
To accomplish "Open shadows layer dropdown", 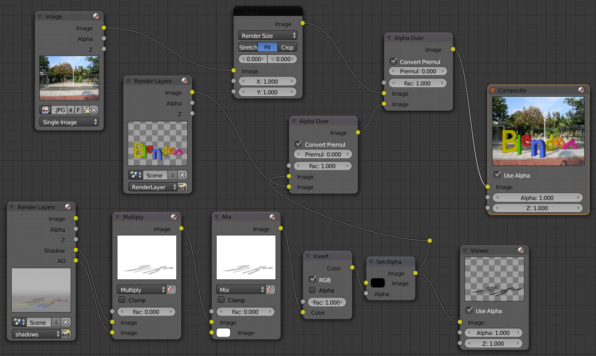I will pyautogui.click(x=36, y=334).
